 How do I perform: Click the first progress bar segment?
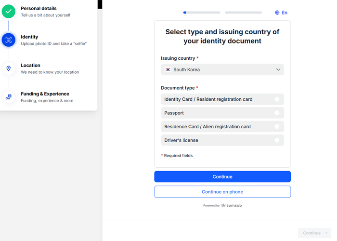click(202, 13)
